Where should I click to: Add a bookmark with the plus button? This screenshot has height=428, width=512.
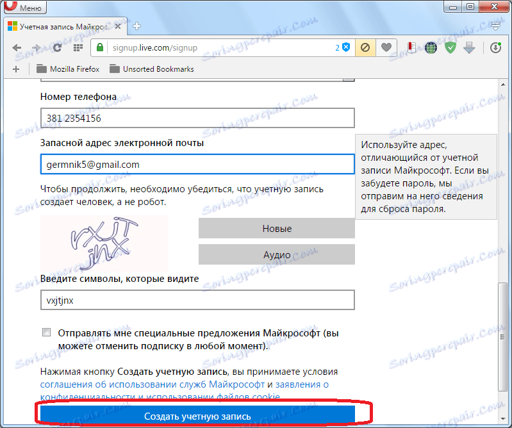click(16, 69)
